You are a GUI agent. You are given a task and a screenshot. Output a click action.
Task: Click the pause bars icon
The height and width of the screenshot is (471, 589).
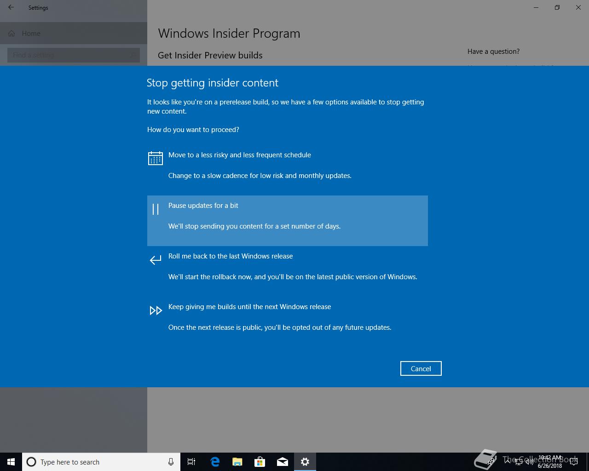[156, 209]
